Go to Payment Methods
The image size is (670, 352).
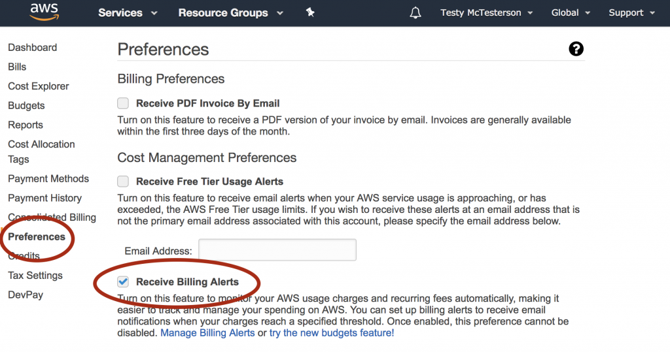coord(48,179)
